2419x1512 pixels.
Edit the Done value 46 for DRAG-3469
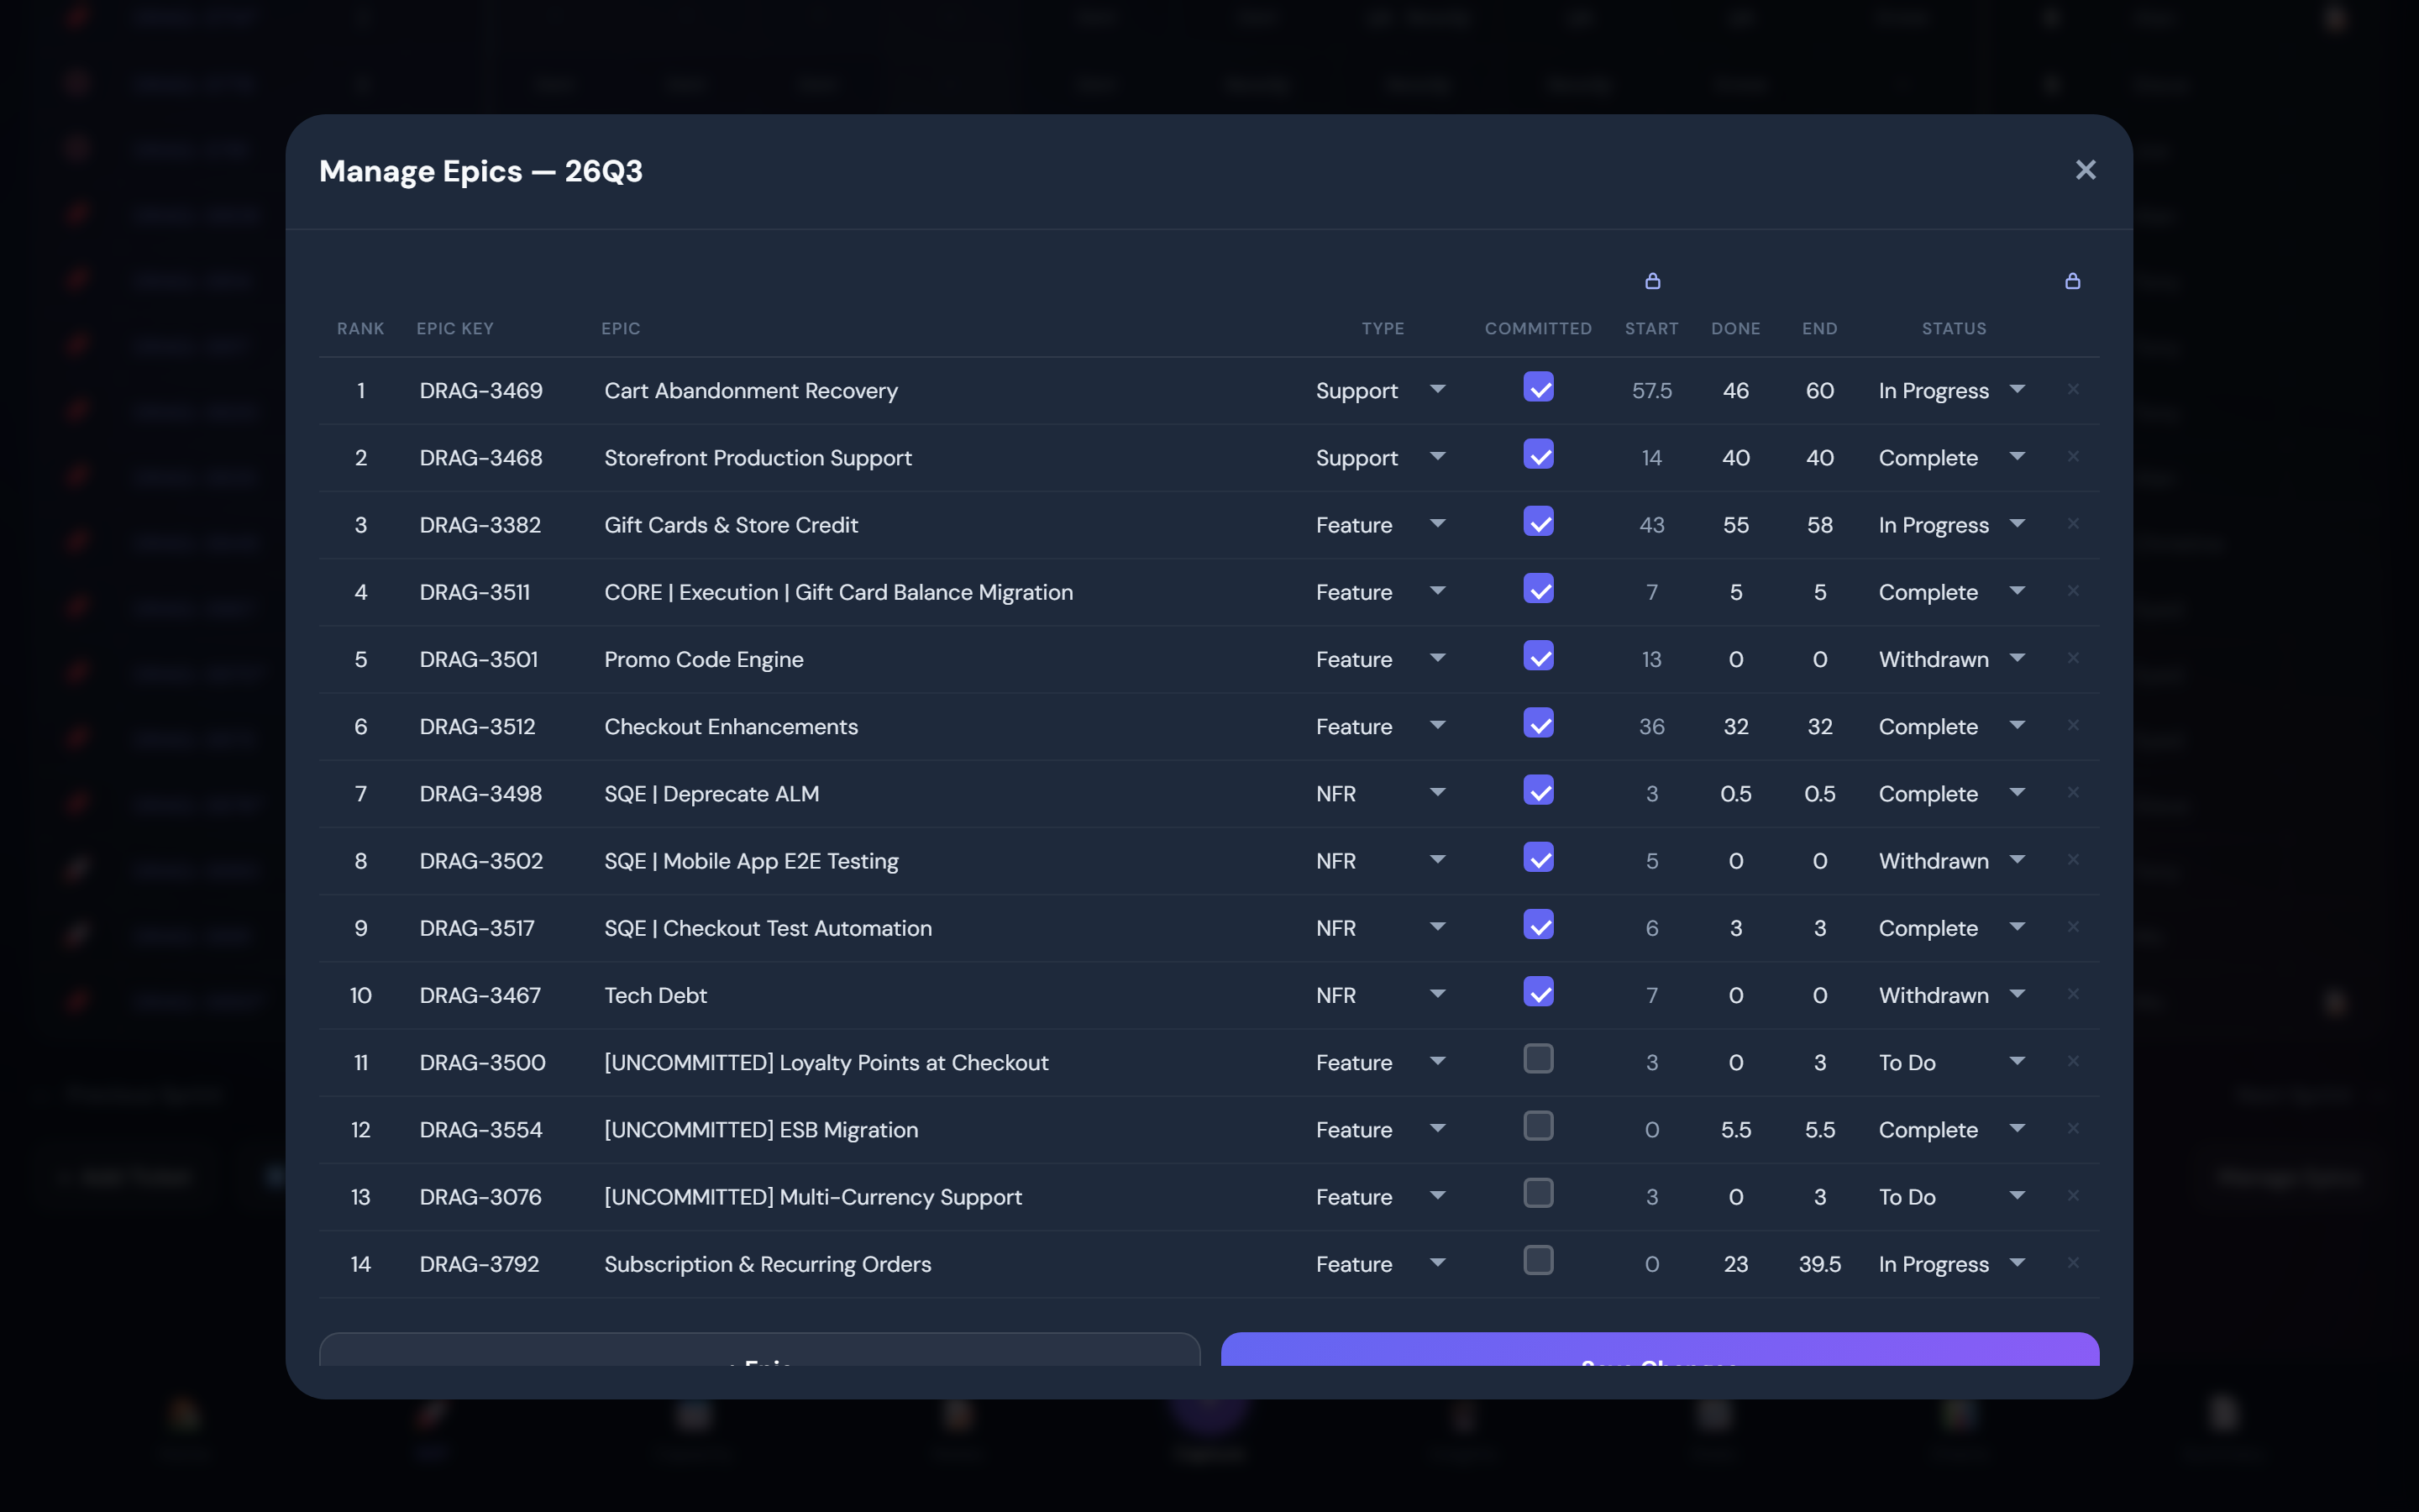(1735, 390)
